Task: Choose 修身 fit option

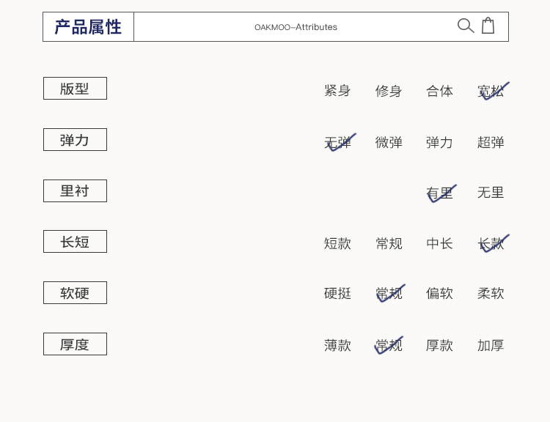Action: coord(389,91)
